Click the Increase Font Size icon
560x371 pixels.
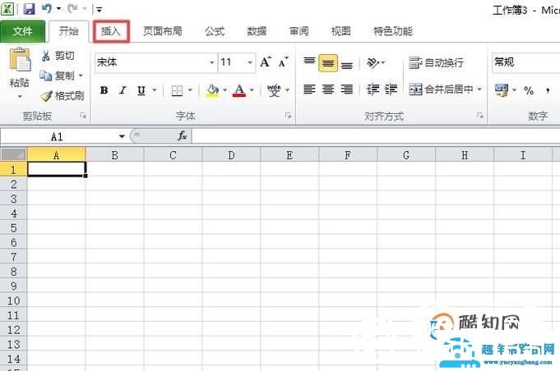coord(266,62)
